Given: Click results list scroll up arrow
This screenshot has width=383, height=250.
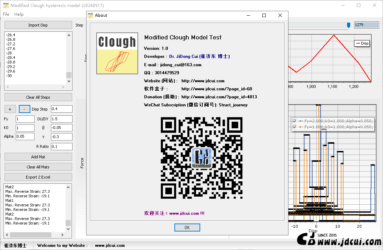Looking at the screenshot, I should coord(68,187).
